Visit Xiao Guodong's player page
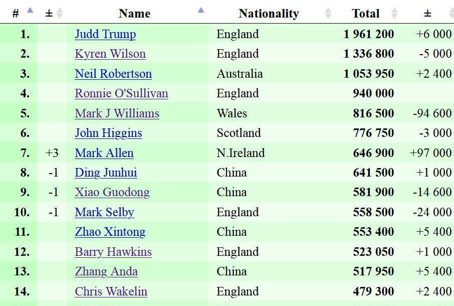454x306 pixels. [112, 192]
